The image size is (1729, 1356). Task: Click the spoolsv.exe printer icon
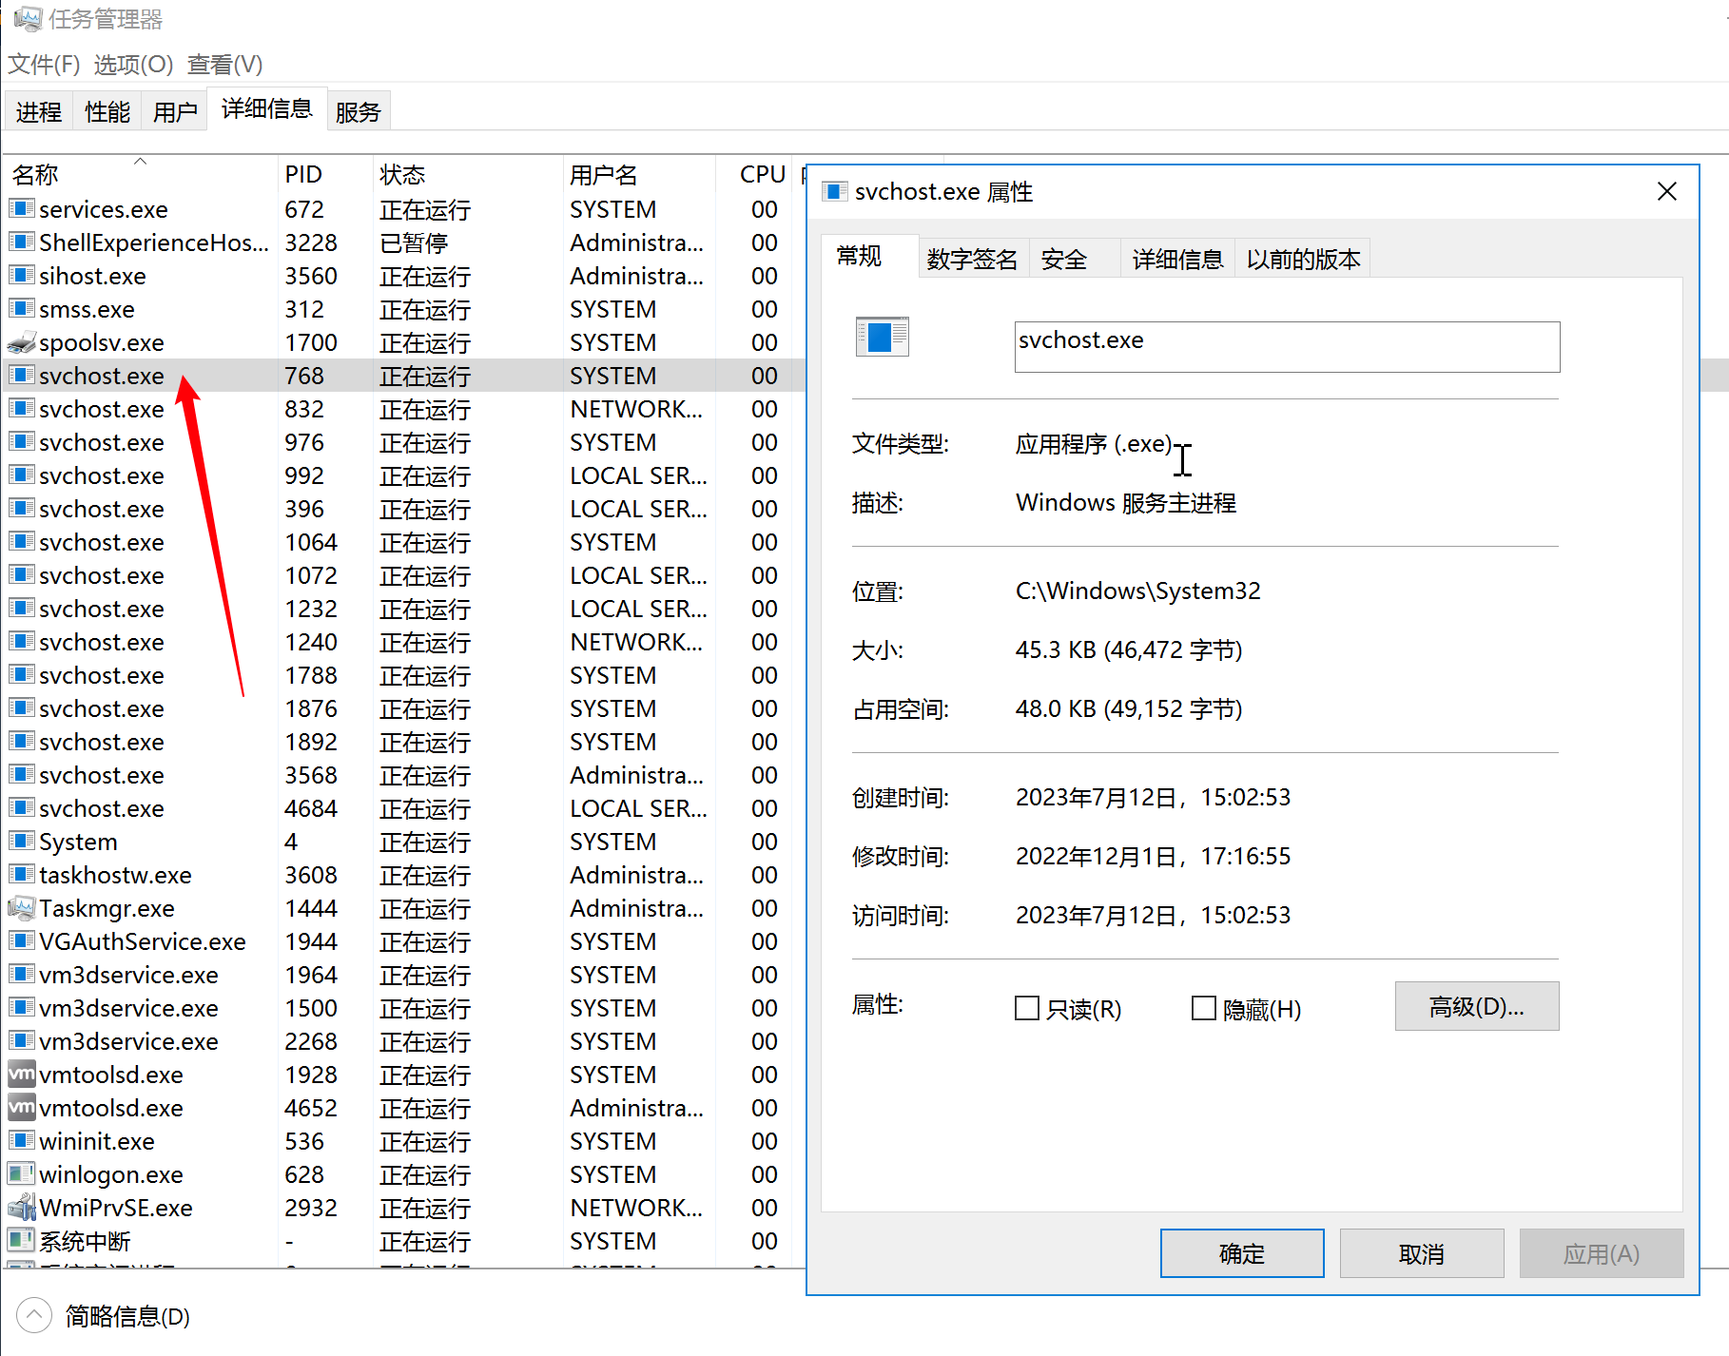[x=21, y=342]
